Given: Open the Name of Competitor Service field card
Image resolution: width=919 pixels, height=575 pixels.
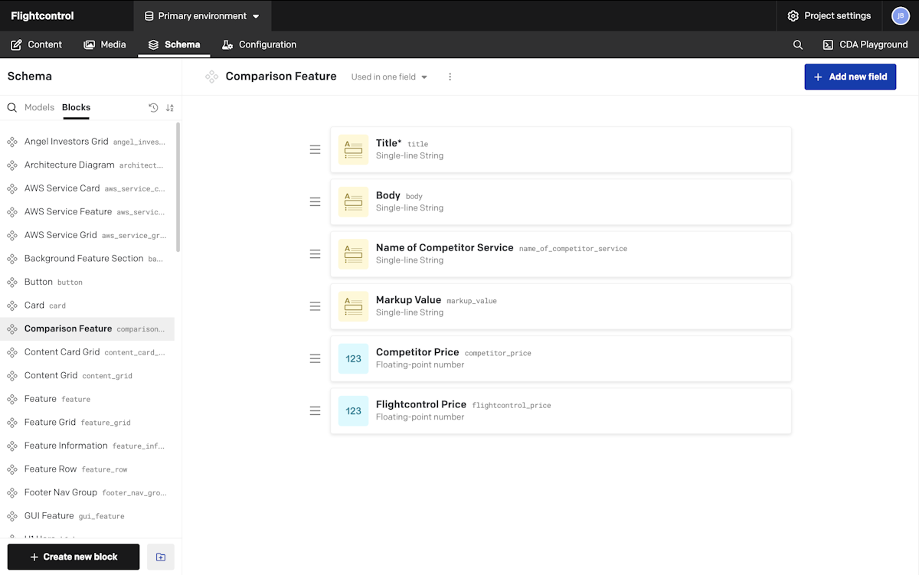Looking at the screenshot, I should (x=561, y=253).
